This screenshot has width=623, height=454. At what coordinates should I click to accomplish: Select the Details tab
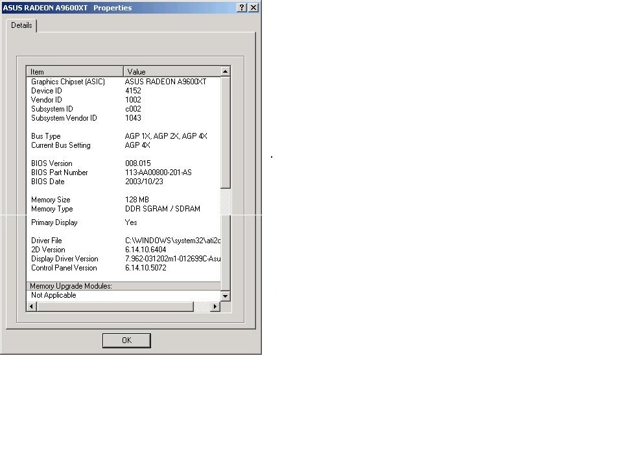(x=21, y=25)
